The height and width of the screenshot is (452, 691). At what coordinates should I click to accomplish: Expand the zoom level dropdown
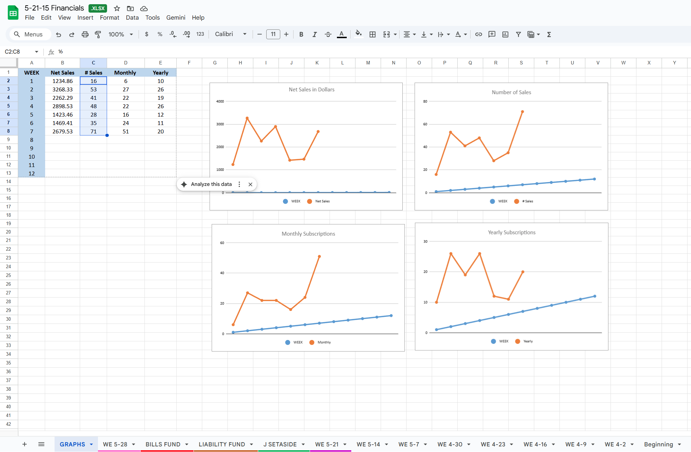(x=131, y=34)
